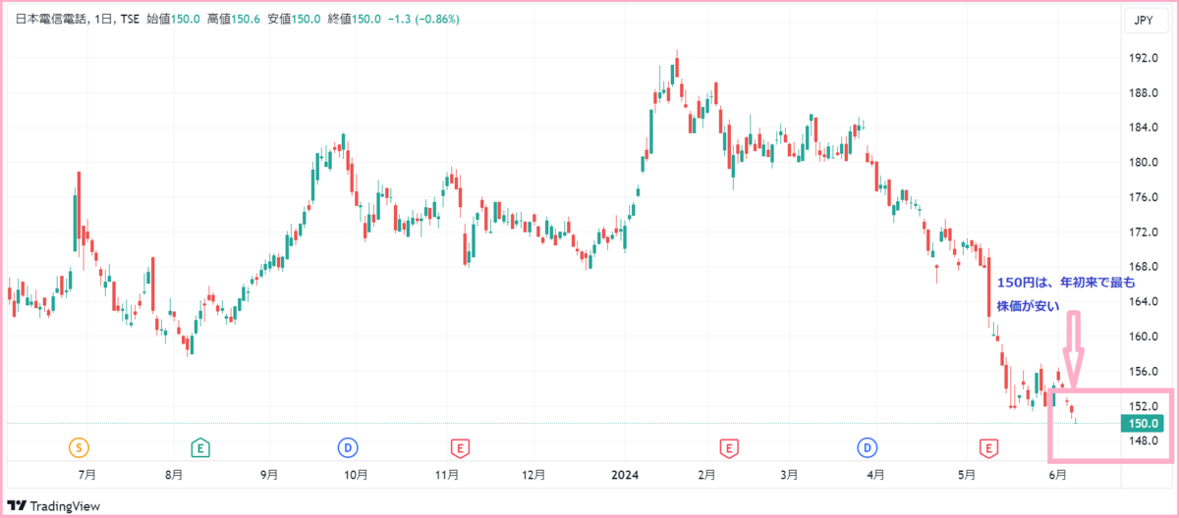The width and height of the screenshot is (1179, 518).
Task: Click the 6月 time axis label
Action: click(x=1057, y=476)
